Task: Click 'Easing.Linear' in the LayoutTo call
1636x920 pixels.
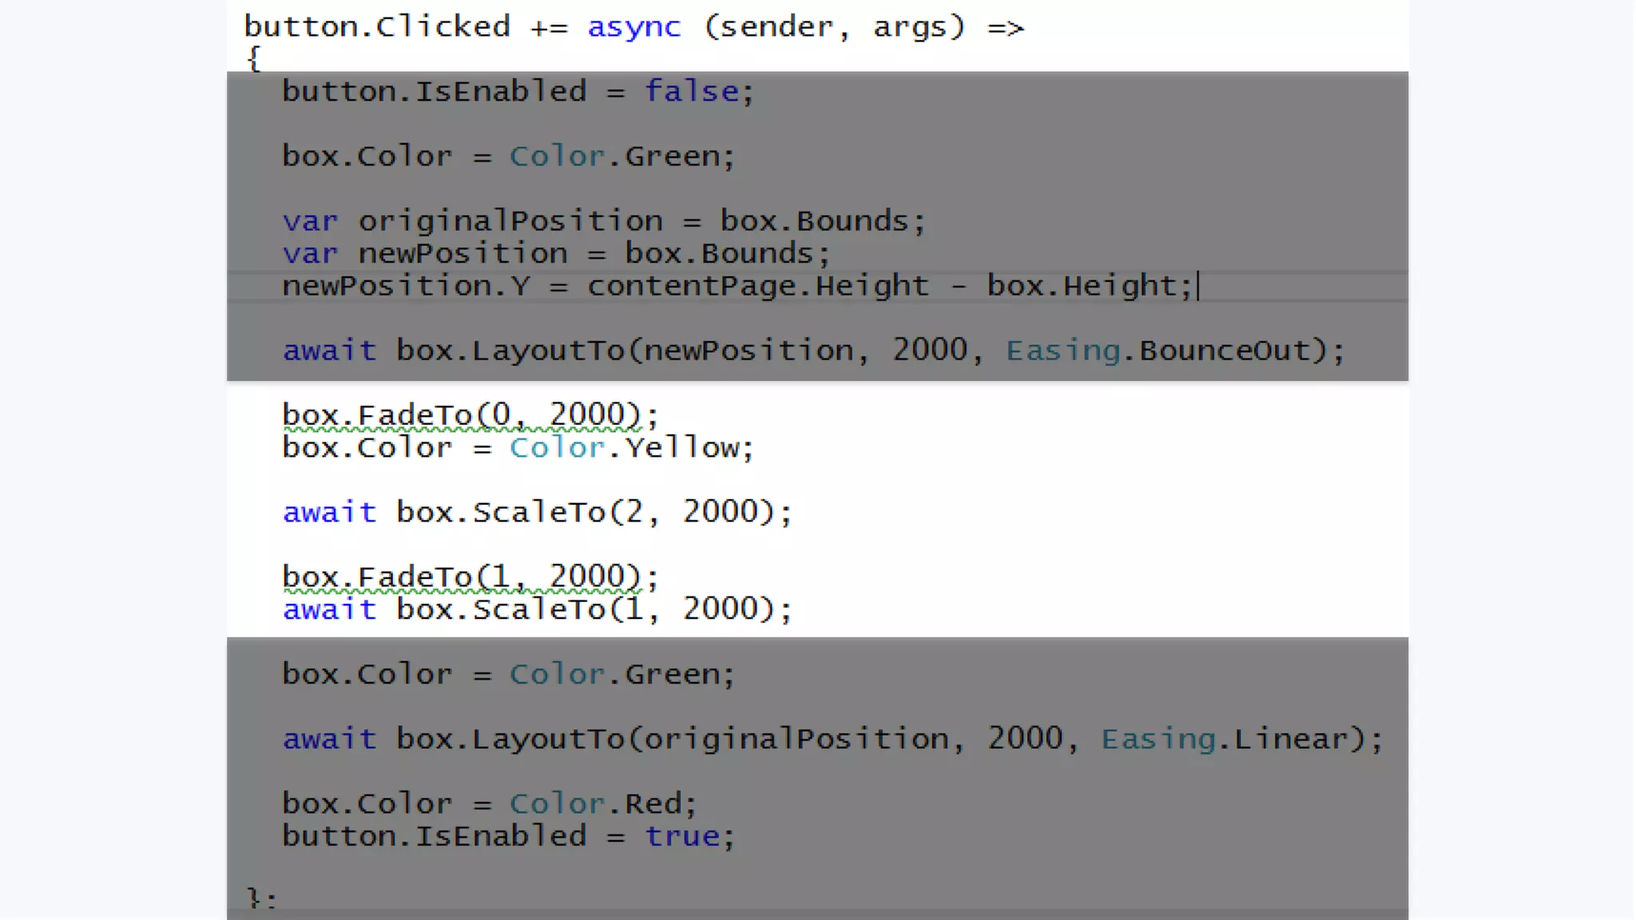Action: pyautogui.click(x=1224, y=739)
